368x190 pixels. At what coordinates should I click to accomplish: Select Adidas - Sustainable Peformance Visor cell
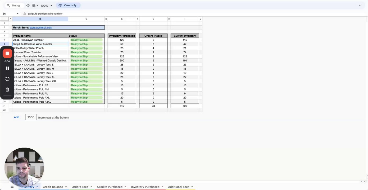point(40,56)
